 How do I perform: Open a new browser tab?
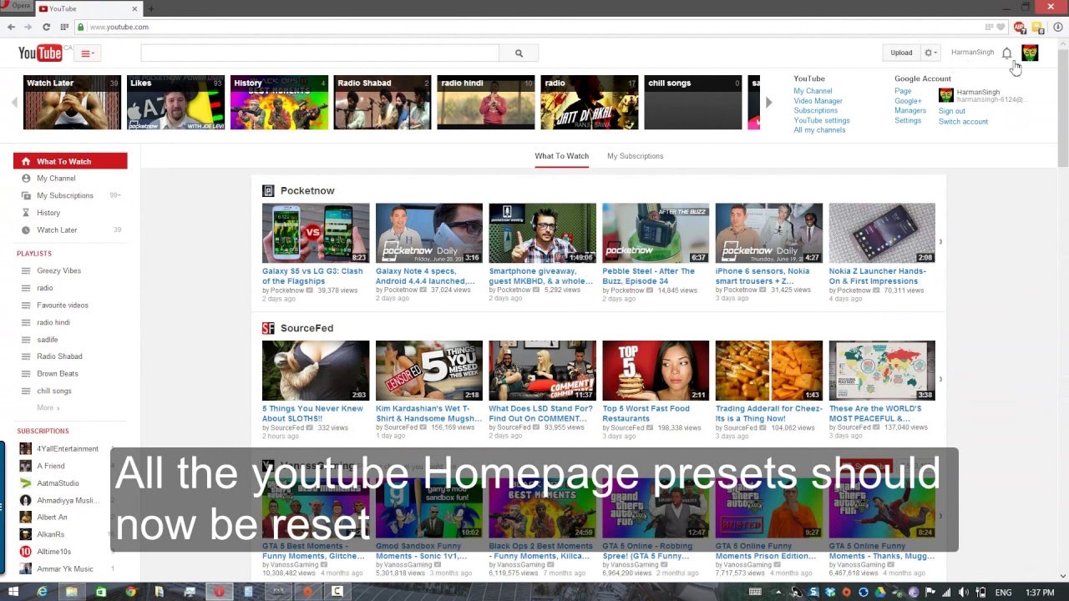point(151,8)
